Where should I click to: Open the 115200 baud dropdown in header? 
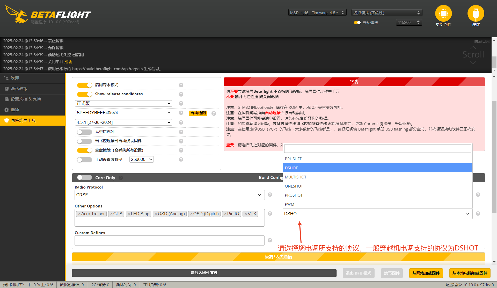coord(409,23)
